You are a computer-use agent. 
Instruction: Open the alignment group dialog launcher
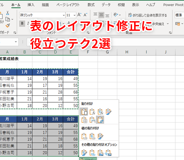[x=170, y=32]
